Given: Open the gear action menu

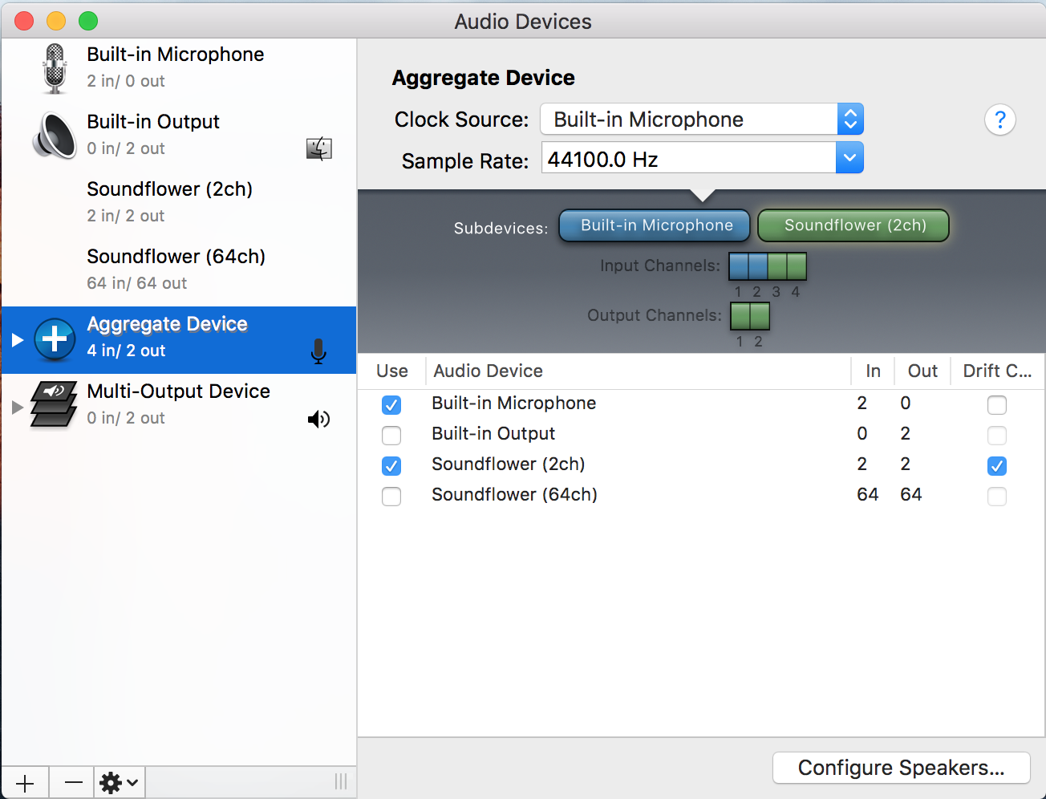Looking at the screenshot, I should click(120, 783).
